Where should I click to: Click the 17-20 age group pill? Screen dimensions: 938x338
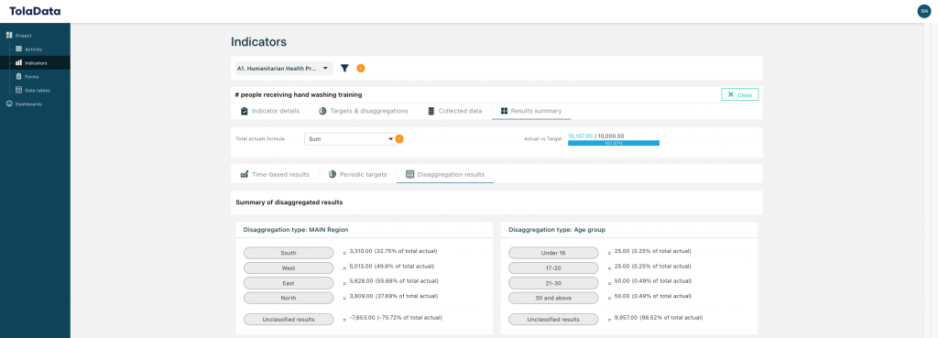coord(553,268)
